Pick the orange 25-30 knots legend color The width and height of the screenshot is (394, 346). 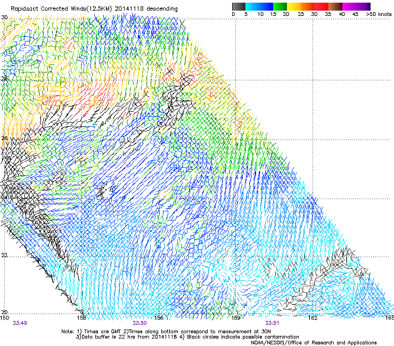point(308,6)
